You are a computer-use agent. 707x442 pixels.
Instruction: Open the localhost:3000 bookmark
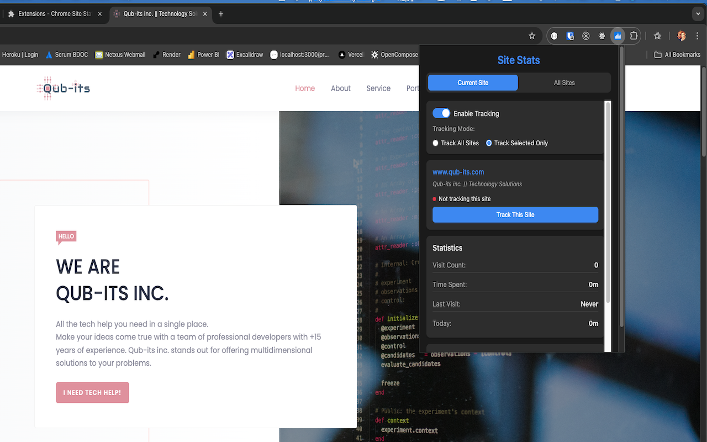(x=299, y=55)
